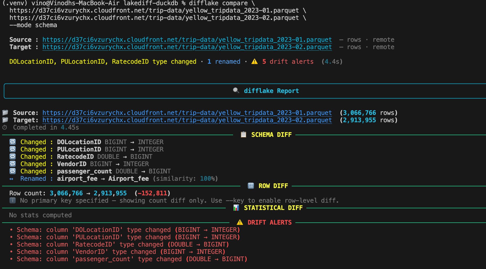Click the changed icon for RatecodeID row

click(13, 156)
